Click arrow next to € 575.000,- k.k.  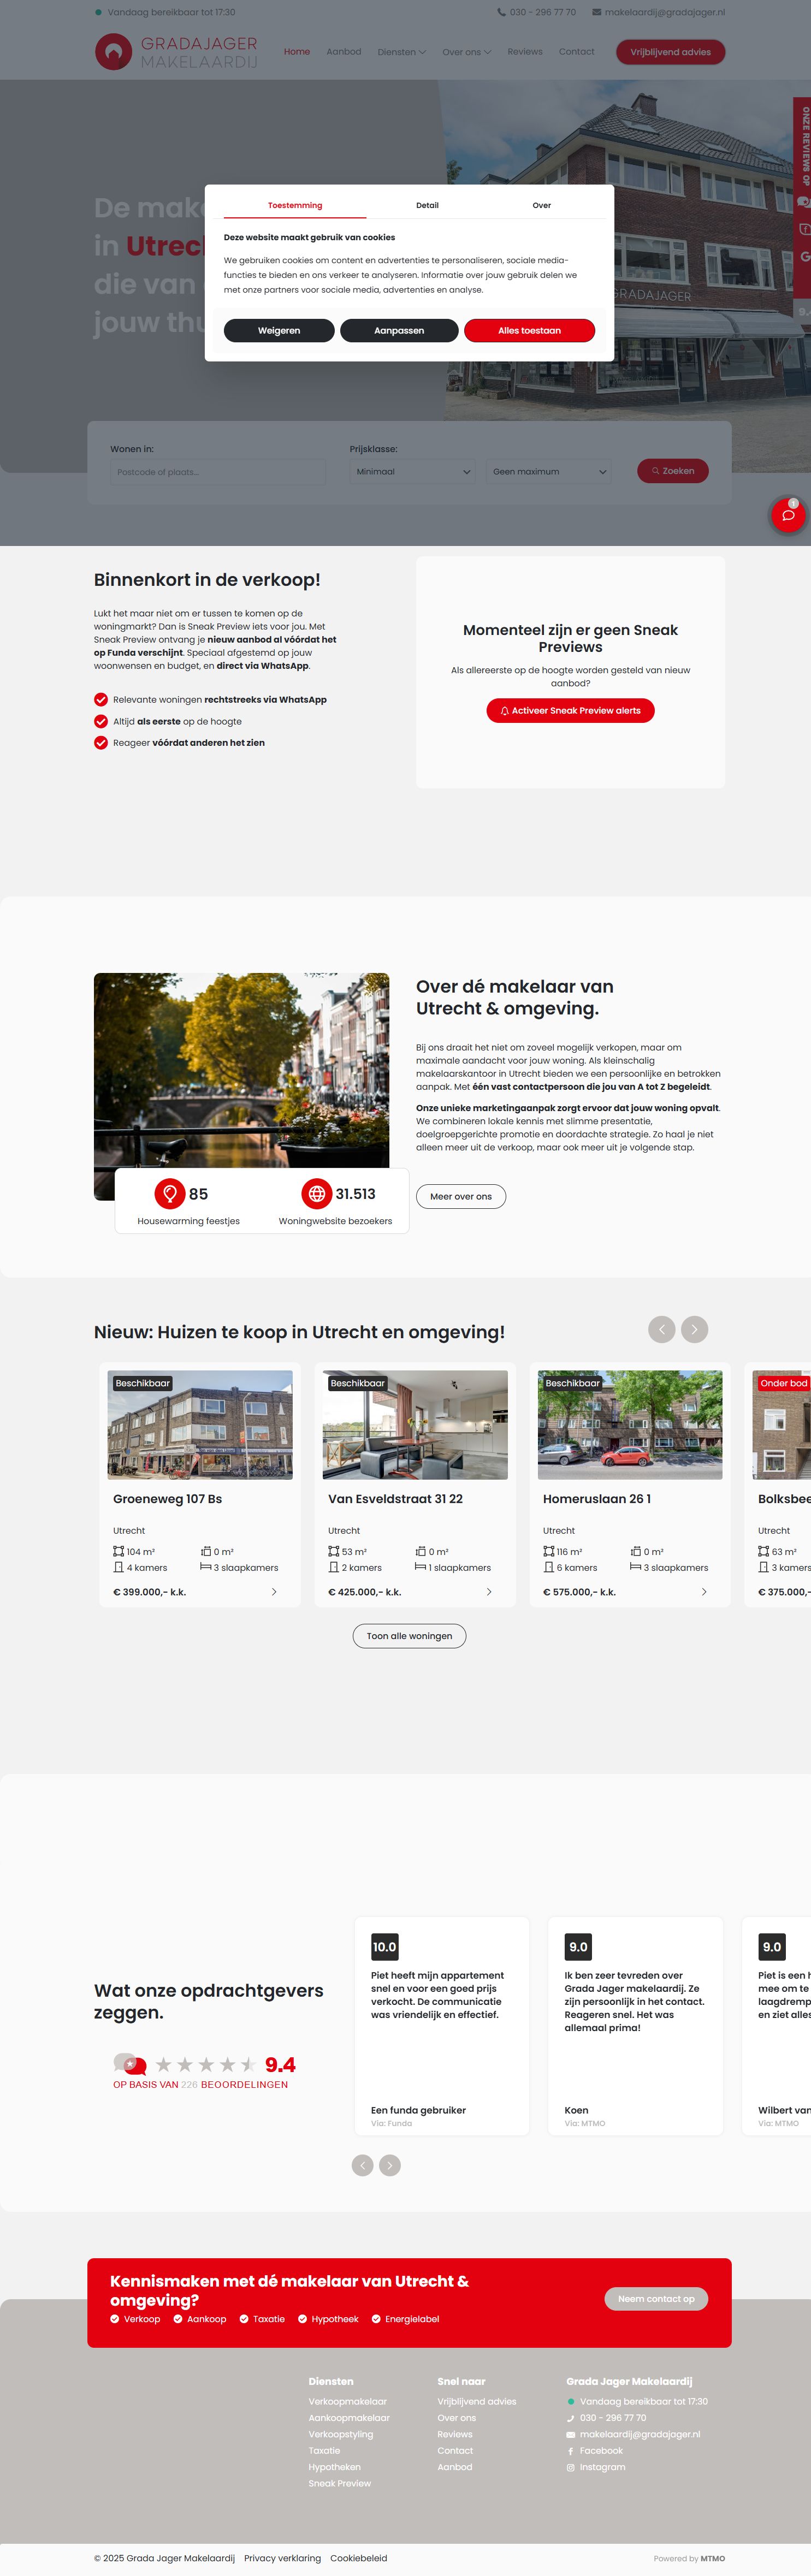point(704,1592)
